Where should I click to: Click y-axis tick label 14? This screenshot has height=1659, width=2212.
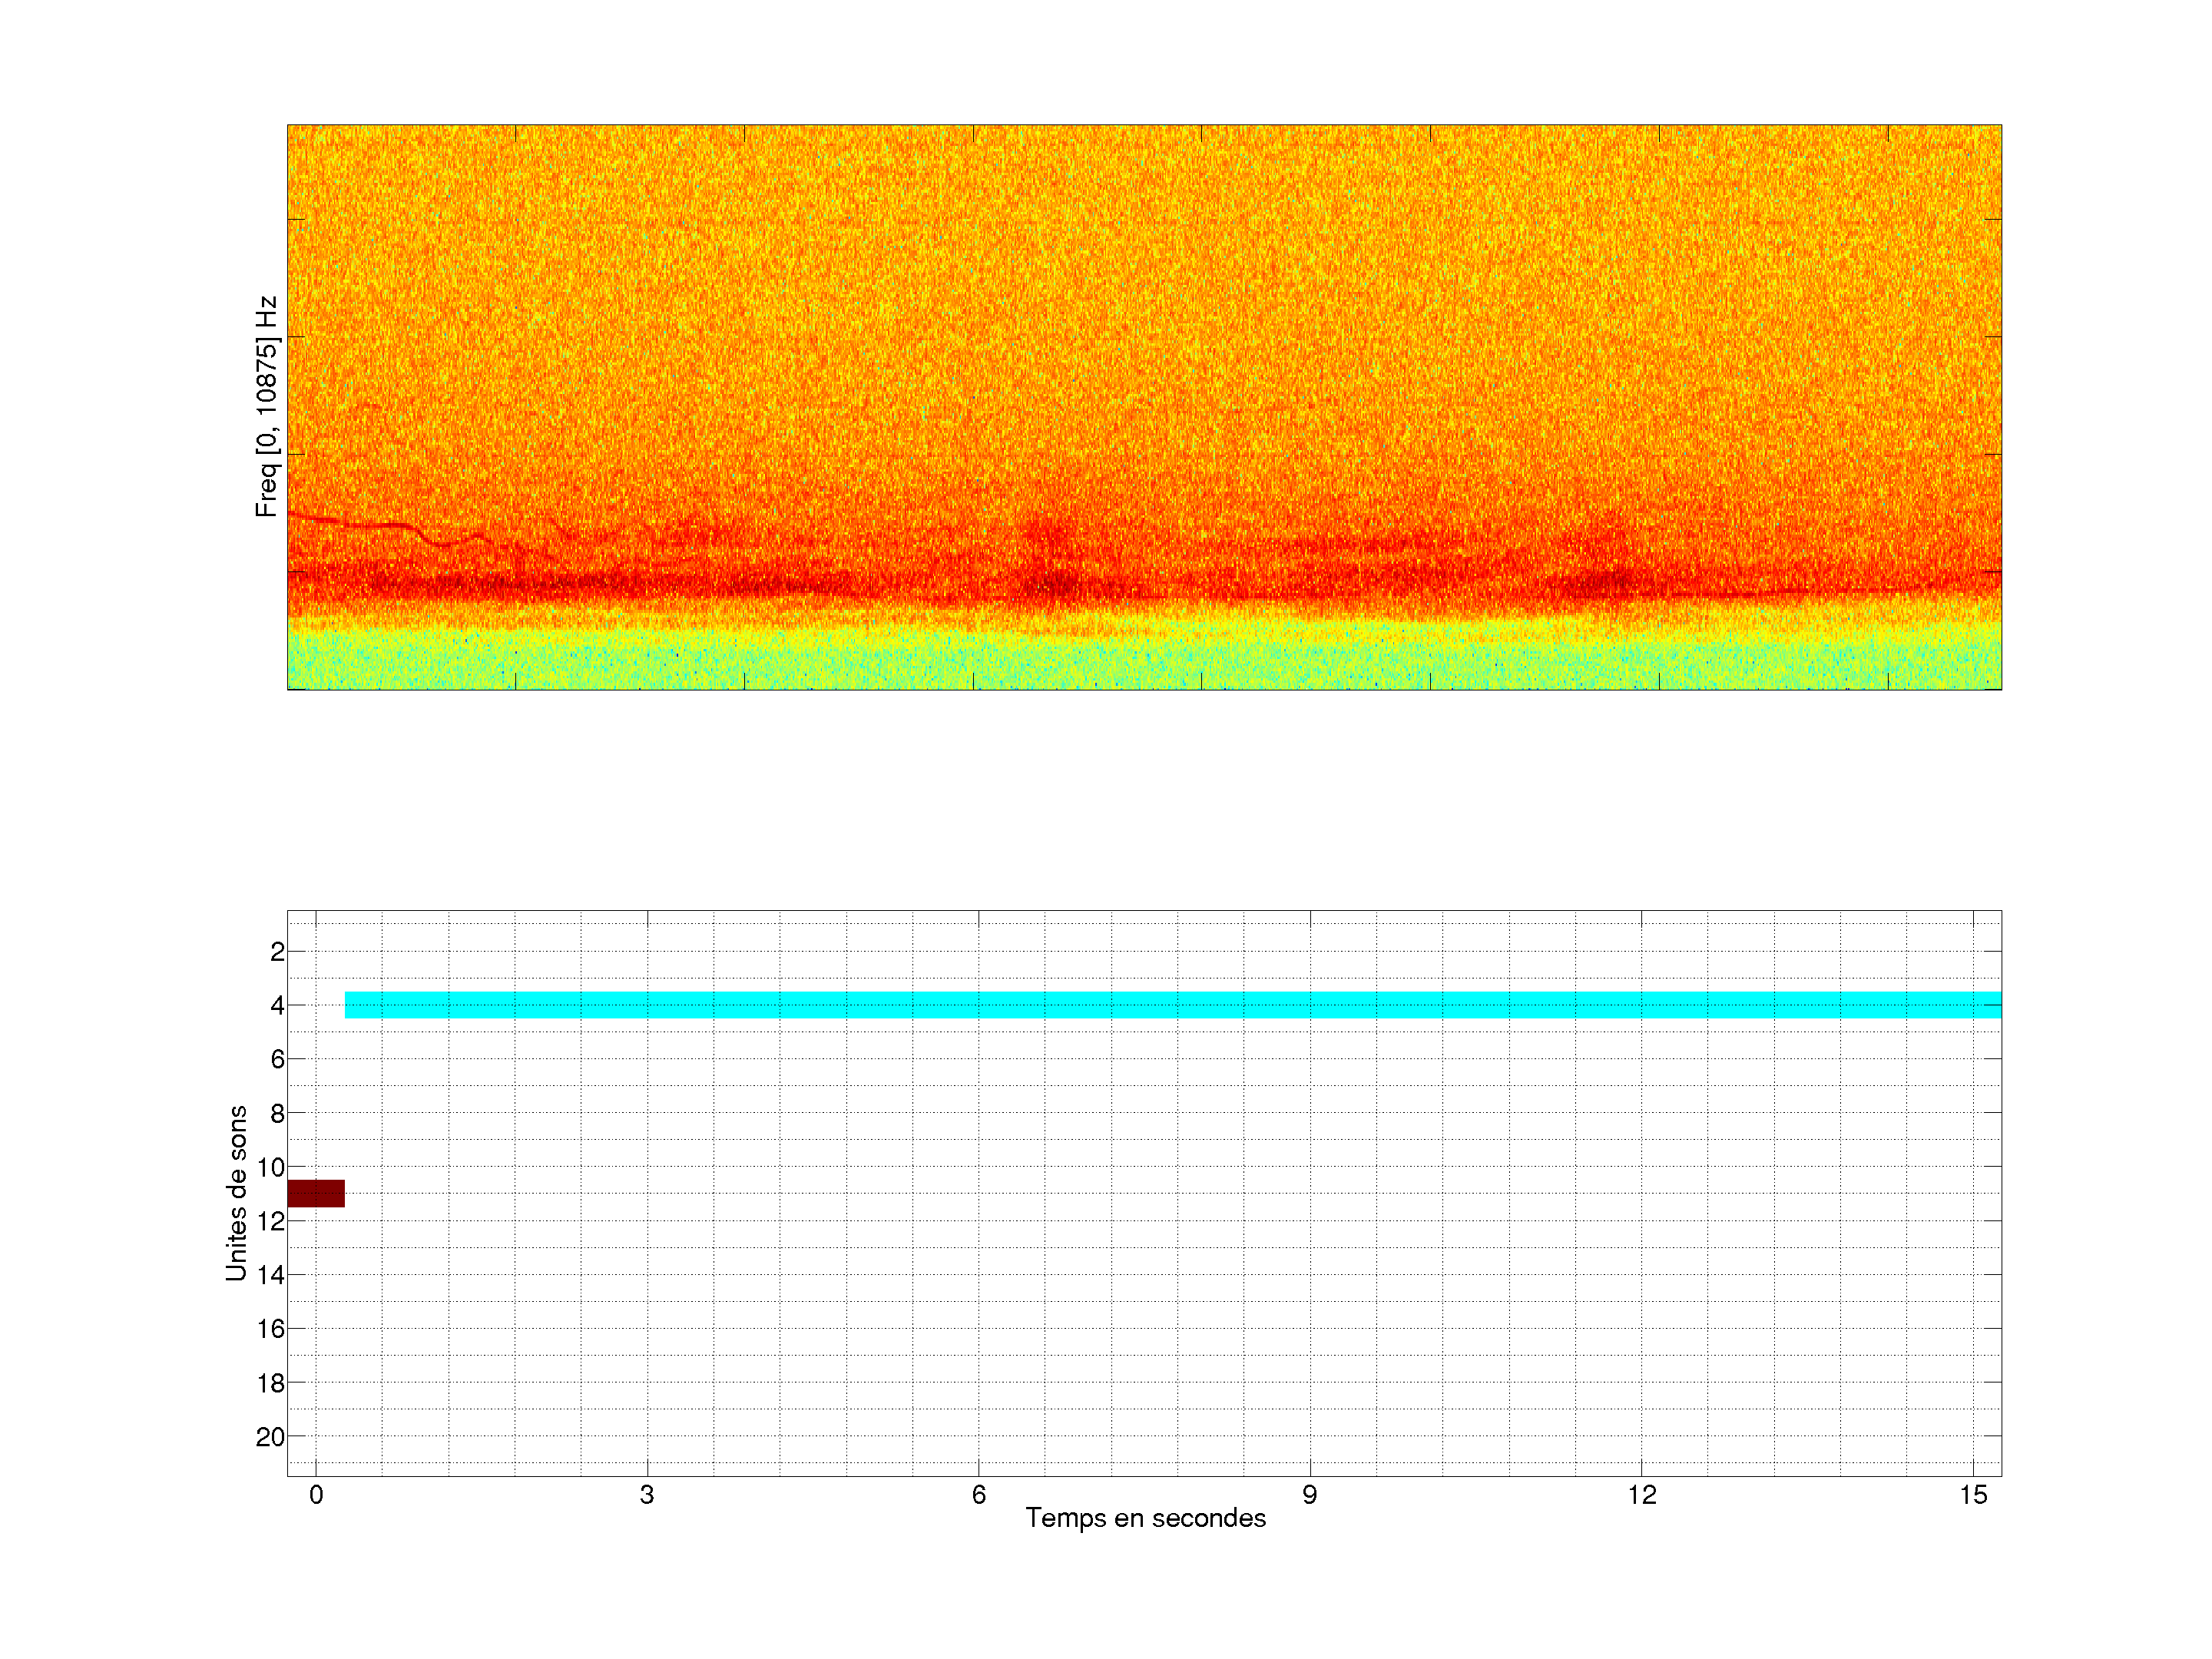(270, 1275)
